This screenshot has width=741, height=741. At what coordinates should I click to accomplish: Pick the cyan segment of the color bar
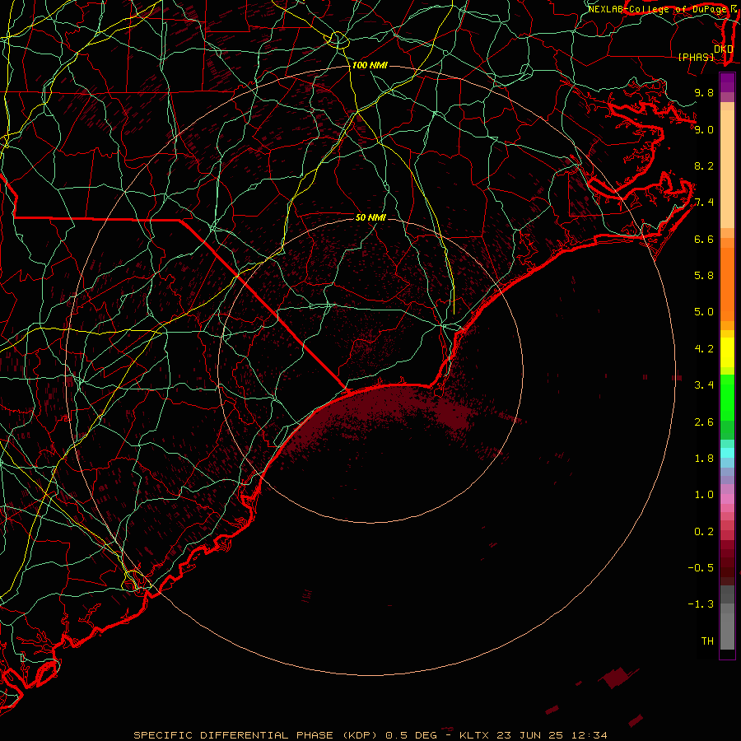pyautogui.click(x=727, y=453)
